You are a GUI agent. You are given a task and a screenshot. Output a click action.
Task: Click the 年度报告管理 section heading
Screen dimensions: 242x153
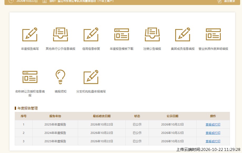click(x=28, y=108)
